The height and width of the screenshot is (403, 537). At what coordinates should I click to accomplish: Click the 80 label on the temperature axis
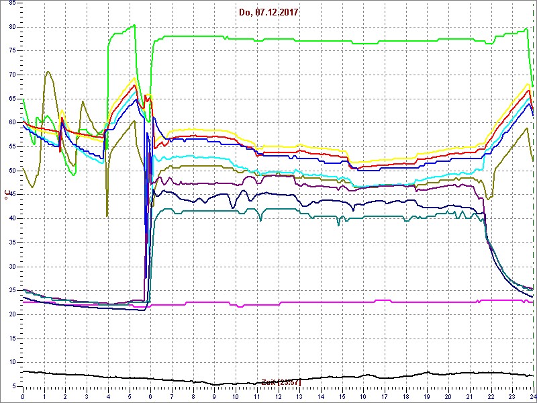pos(12,27)
